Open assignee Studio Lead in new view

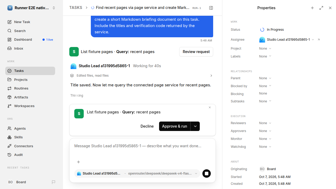319,40
